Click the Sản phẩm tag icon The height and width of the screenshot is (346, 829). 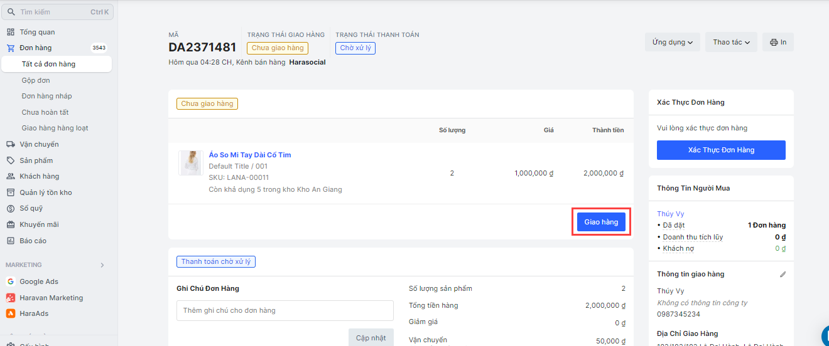tap(11, 160)
